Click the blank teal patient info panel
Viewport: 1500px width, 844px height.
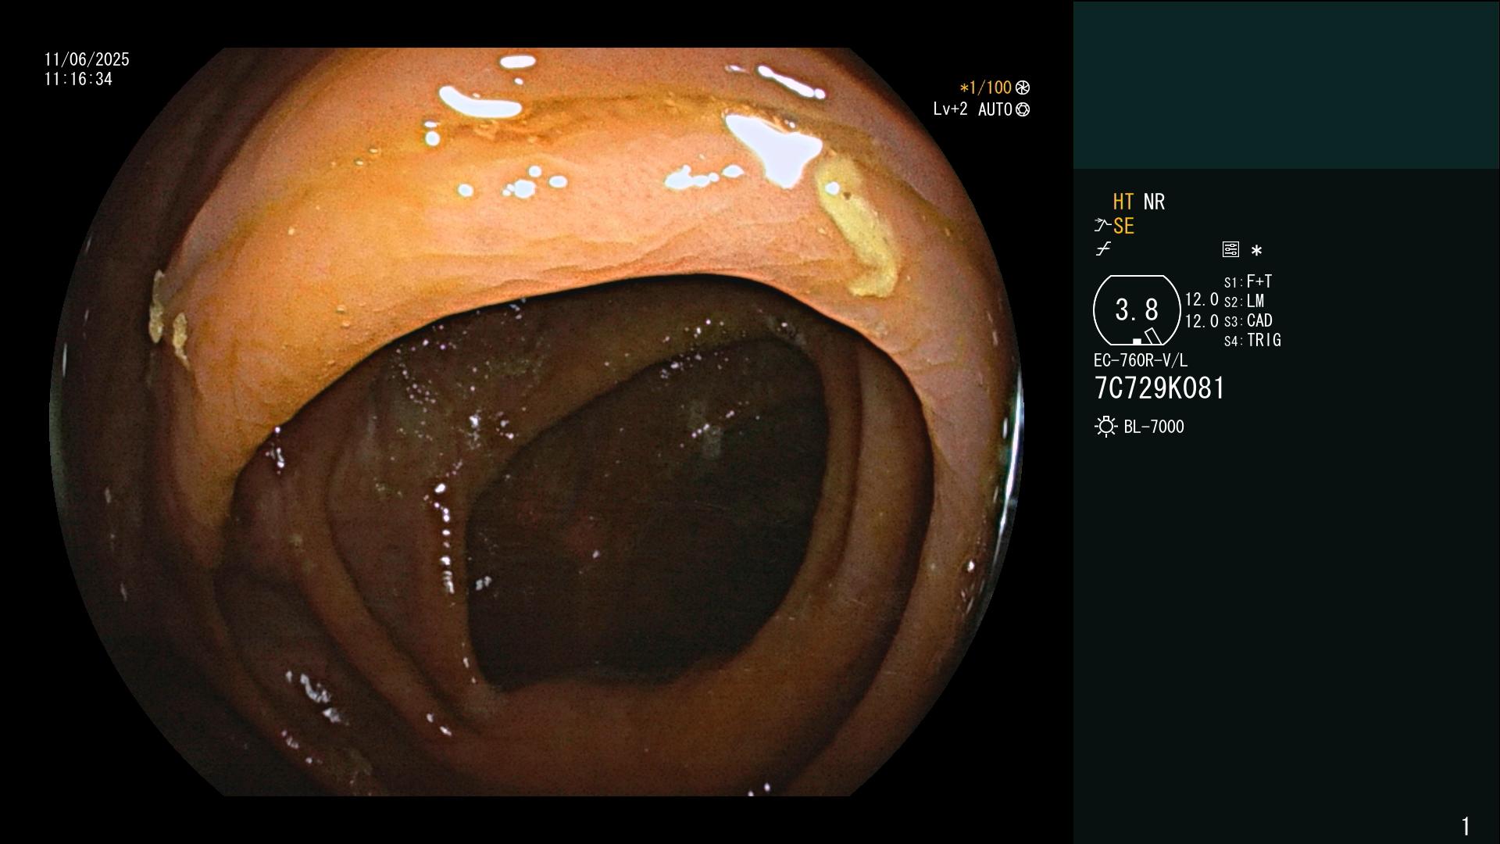click(x=1286, y=84)
